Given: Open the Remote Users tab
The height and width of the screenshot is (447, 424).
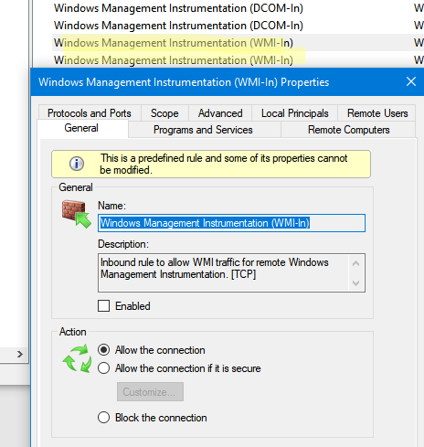Looking at the screenshot, I should tap(377, 113).
